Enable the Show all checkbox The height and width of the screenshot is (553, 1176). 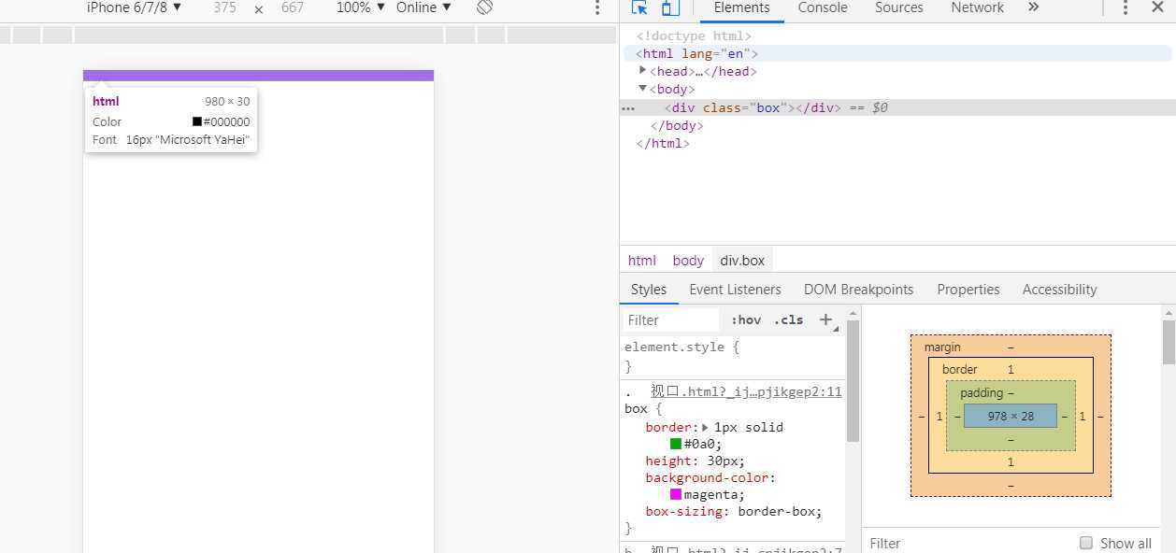[1086, 543]
